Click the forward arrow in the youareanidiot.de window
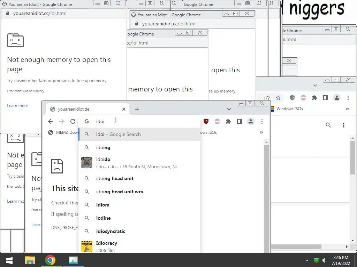Screen dimensions: 357x267 click(x=61, y=121)
